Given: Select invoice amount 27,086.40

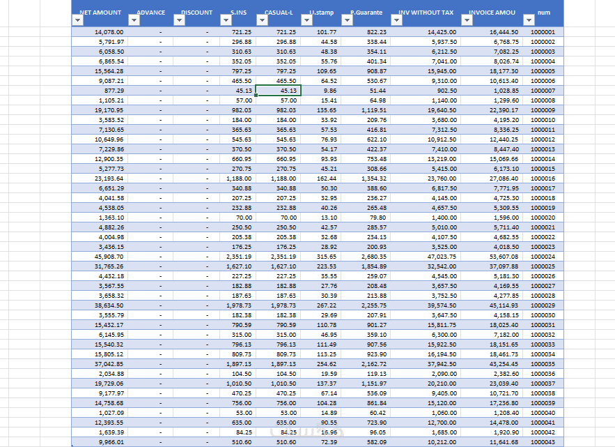Looking at the screenshot, I should click(492, 179).
